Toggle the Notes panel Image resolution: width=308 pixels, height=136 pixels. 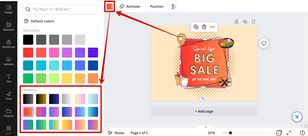pos(116,133)
